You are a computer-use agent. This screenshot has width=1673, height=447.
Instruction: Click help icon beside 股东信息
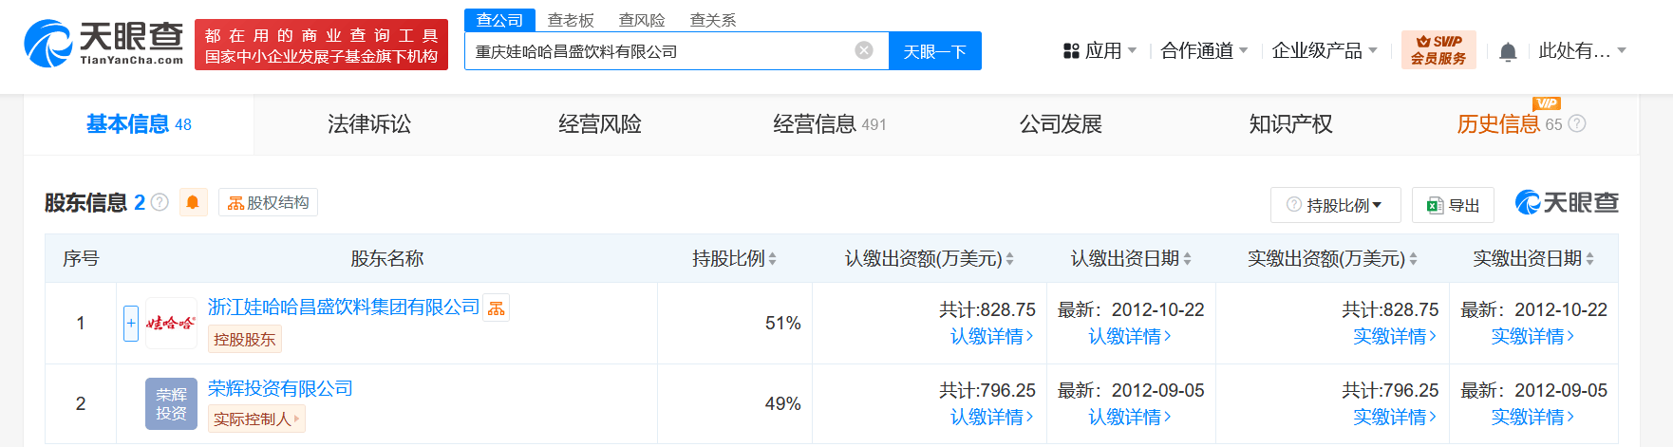pos(160,202)
